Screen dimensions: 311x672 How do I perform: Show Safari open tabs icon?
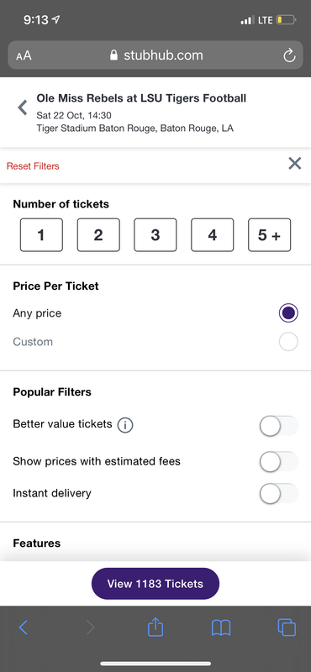tap(287, 627)
